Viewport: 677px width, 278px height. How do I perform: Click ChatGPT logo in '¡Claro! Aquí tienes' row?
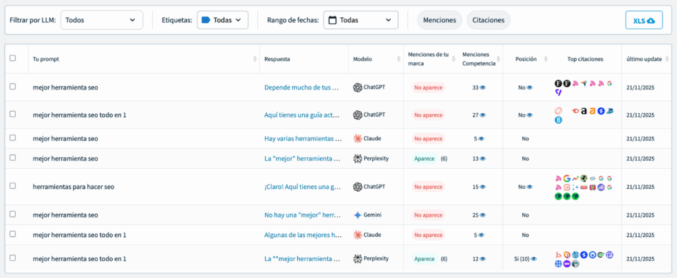pos(357,187)
